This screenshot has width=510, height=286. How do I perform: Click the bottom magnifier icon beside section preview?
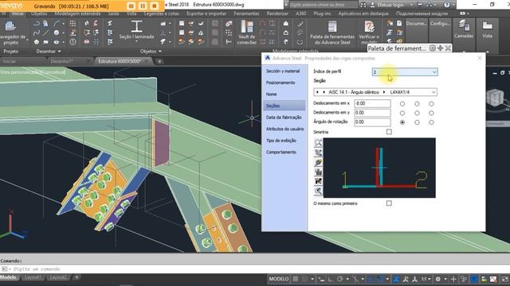pos(318,191)
